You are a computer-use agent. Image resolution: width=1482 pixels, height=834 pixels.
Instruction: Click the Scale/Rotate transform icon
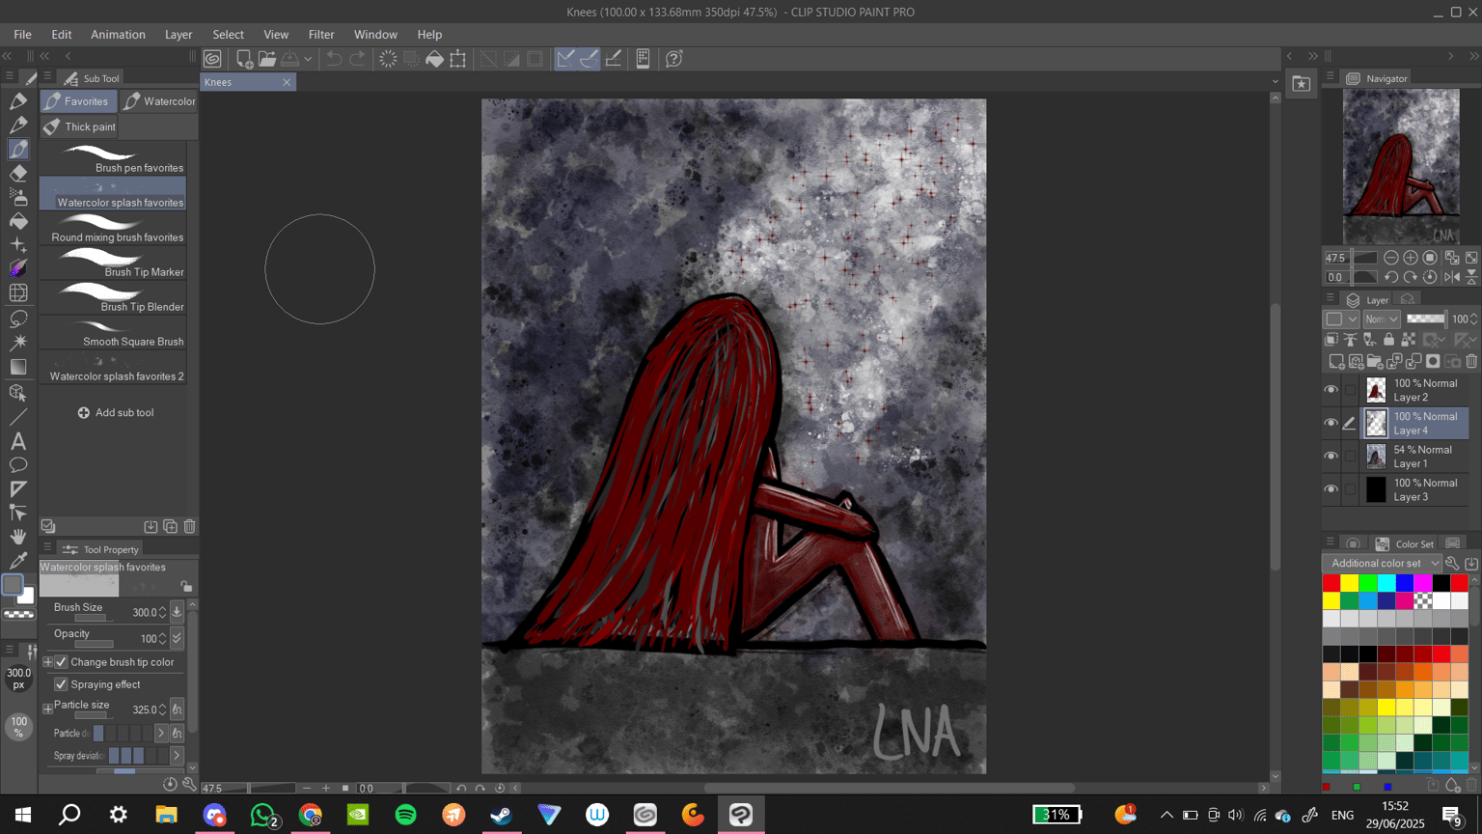(458, 59)
